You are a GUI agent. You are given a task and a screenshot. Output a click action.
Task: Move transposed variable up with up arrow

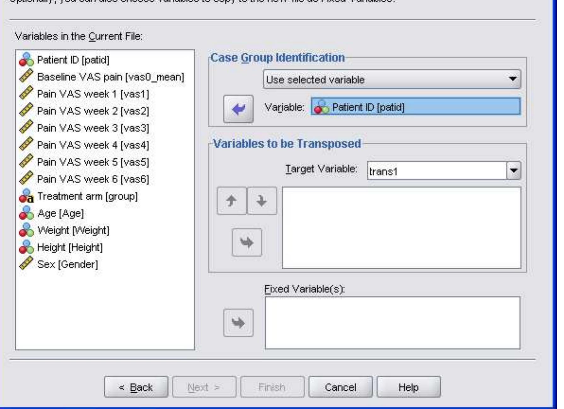(x=231, y=201)
